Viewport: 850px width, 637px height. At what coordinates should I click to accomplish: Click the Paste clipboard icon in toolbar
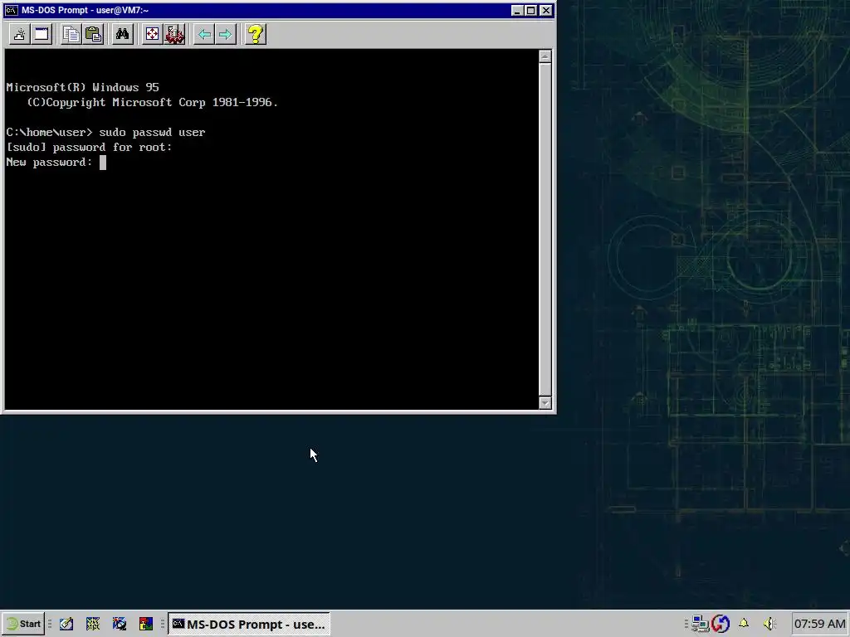point(93,35)
